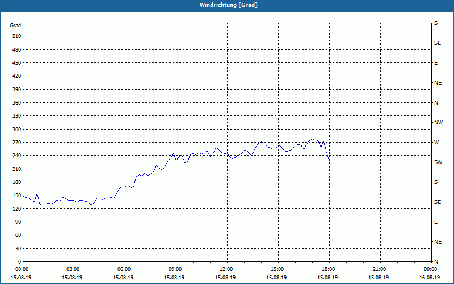The height and width of the screenshot is (284, 454).
Task: Select the 240 degree axis label
Action: tap(17, 156)
